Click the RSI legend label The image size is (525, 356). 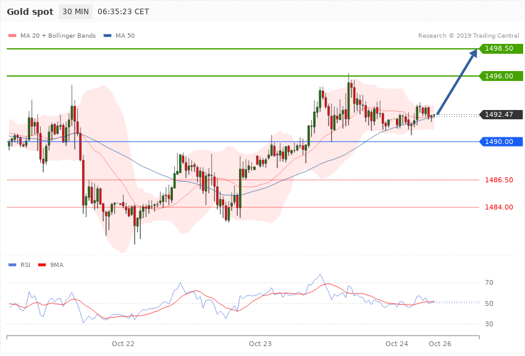click(x=25, y=265)
